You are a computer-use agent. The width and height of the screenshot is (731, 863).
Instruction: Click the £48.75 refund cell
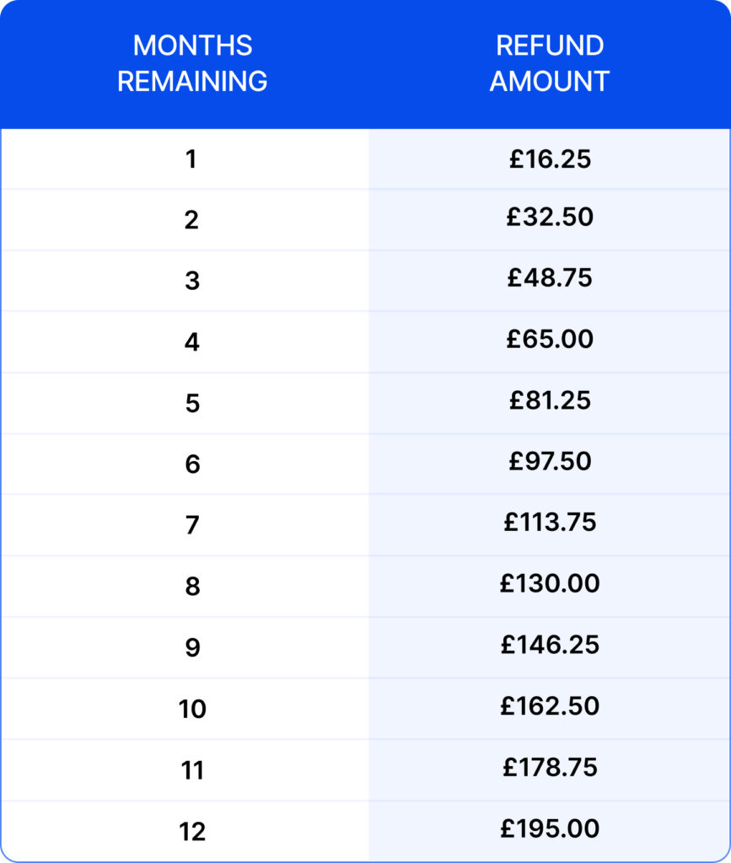pos(550,278)
